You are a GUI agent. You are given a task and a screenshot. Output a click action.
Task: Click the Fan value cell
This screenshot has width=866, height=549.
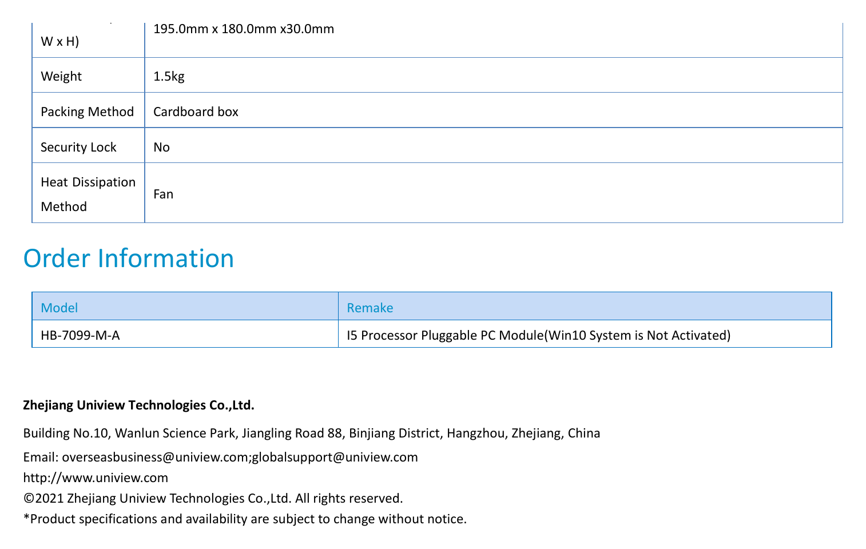pos(494,193)
